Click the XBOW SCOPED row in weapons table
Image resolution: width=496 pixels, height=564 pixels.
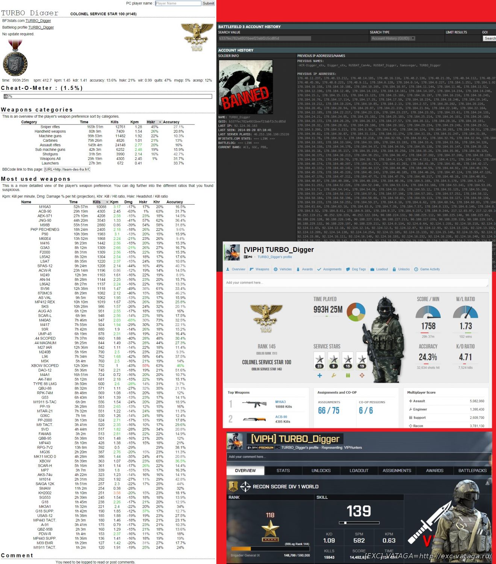[x=108, y=365]
